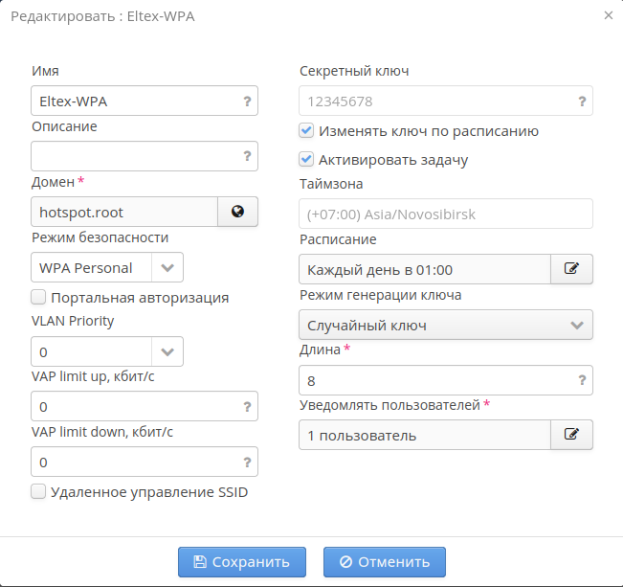Tick the Удаленное управление SSID checkbox
The image size is (623, 587).
38,492
